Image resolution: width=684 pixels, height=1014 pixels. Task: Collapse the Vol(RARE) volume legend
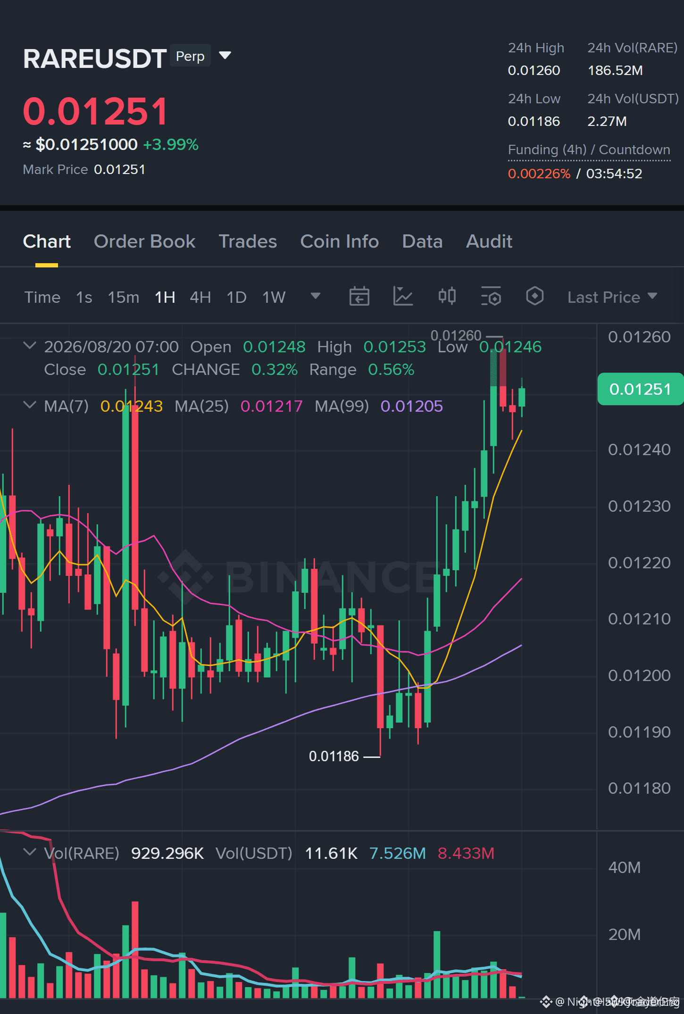(x=30, y=852)
